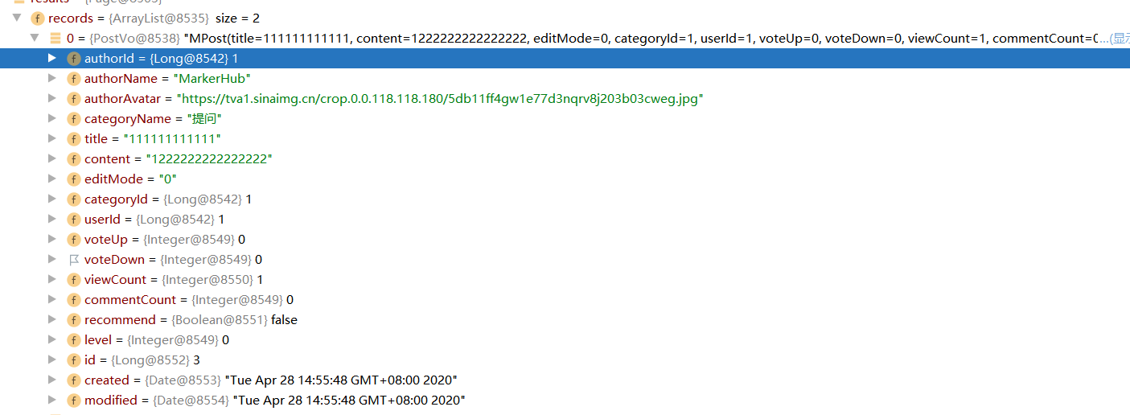The height and width of the screenshot is (415, 1130).
Task: Select the content variable row
Action: point(565,159)
